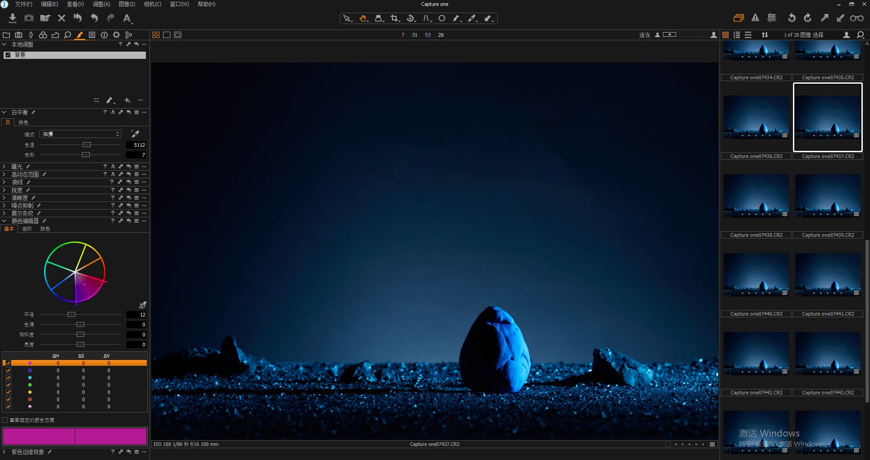Open sort order arrows in browser
This screenshot has width=870, height=460.
coord(765,35)
